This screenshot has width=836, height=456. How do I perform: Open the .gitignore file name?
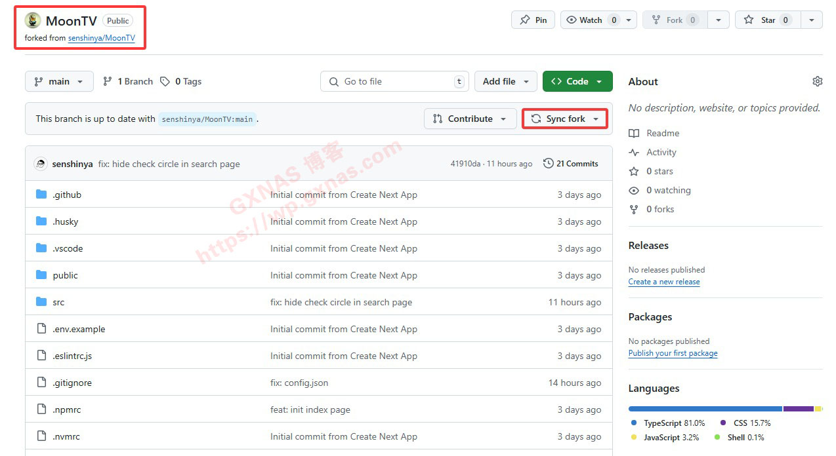[x=72, y=383]
